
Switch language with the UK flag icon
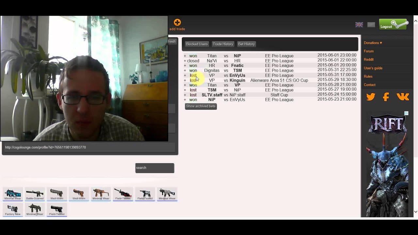click(359, 25)
